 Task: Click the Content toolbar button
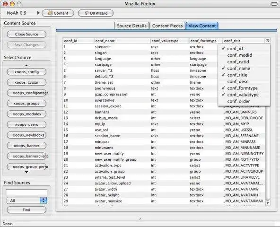[x=58, y=13]
